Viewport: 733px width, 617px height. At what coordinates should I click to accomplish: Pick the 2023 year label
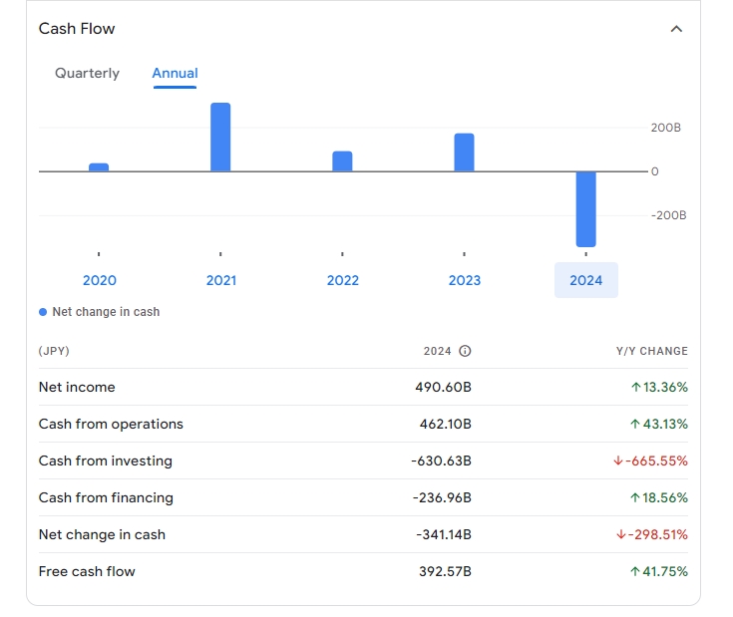(465, 280)
